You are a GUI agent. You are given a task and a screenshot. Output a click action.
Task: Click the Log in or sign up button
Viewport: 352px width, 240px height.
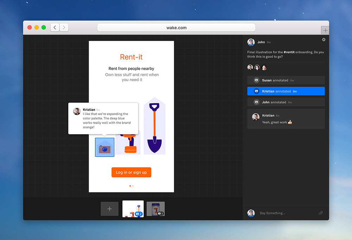click(131, 172)
